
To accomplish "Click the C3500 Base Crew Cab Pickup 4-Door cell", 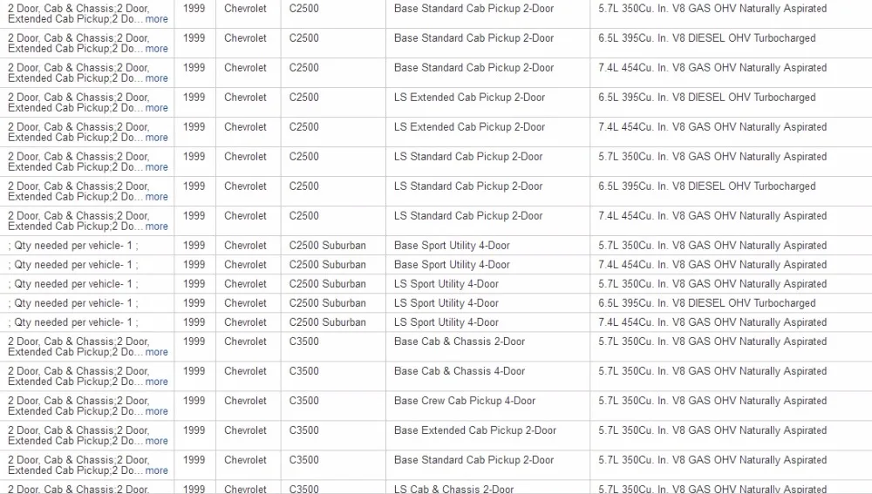I will click(465, 401).
